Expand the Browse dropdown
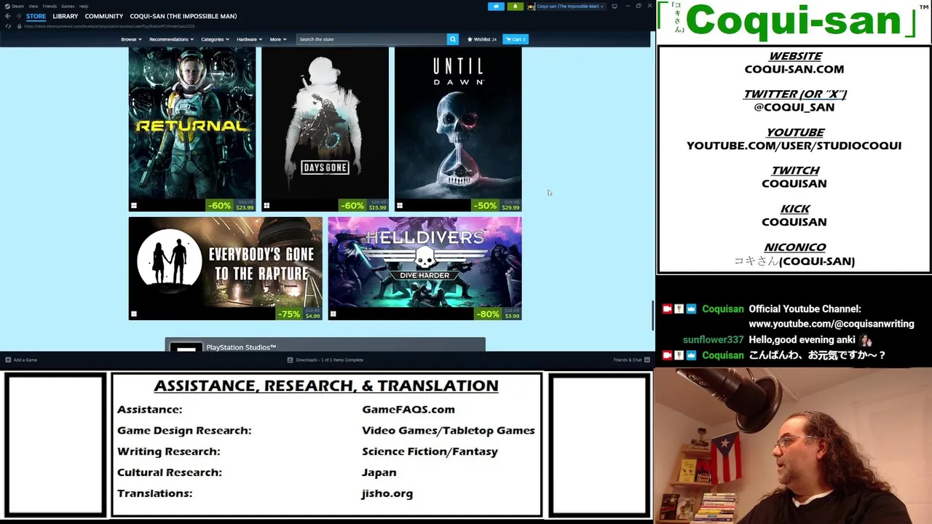Viewport: 932px width, 524px height. [131, 39]
